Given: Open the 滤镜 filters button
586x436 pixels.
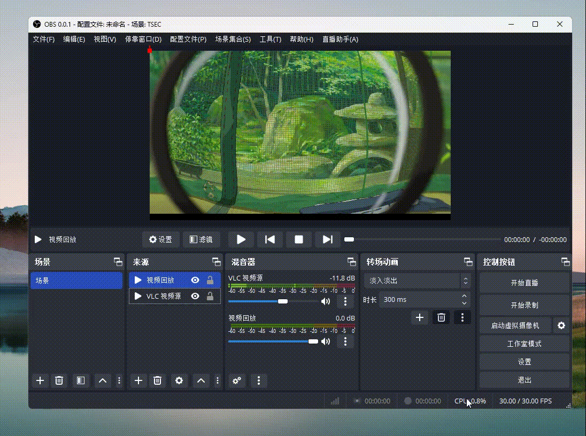Looking at the screenshot, I should coord(201,239).
